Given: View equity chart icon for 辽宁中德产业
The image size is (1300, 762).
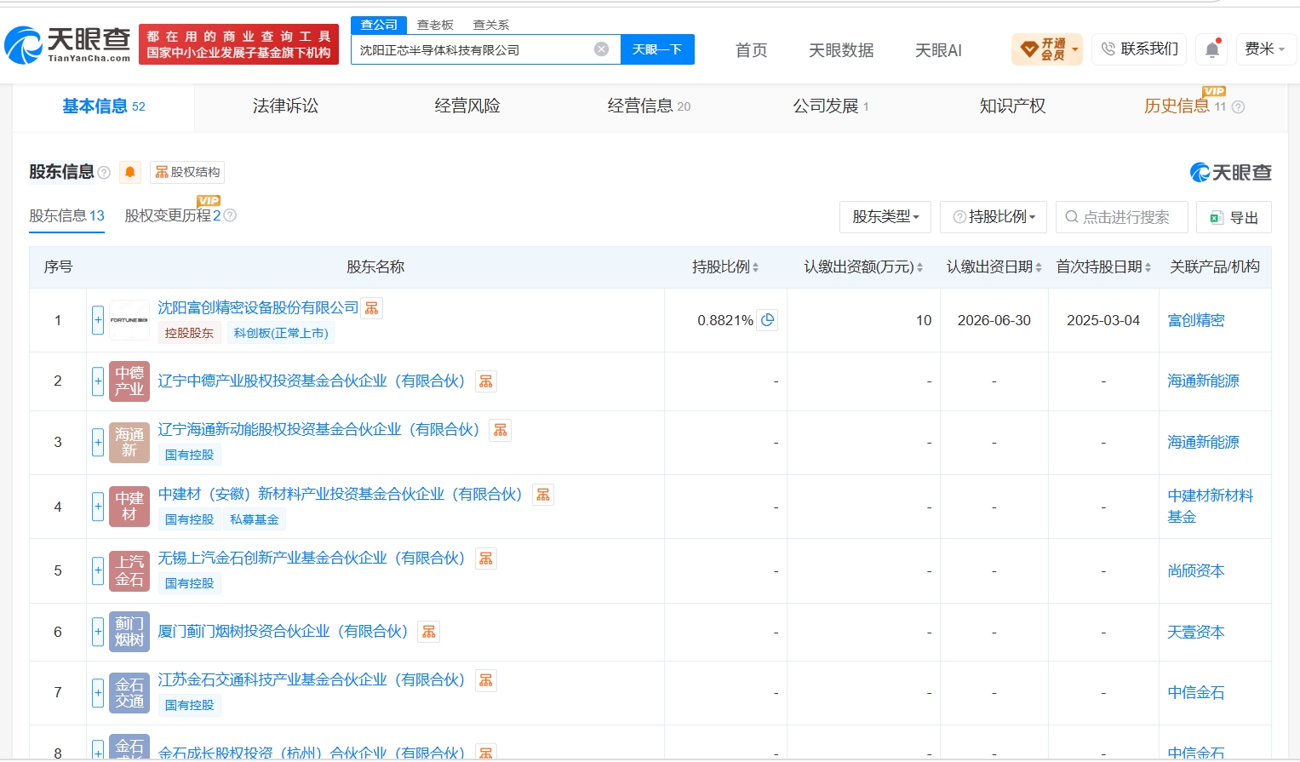Looking at the screenshot, I should 486,381.
